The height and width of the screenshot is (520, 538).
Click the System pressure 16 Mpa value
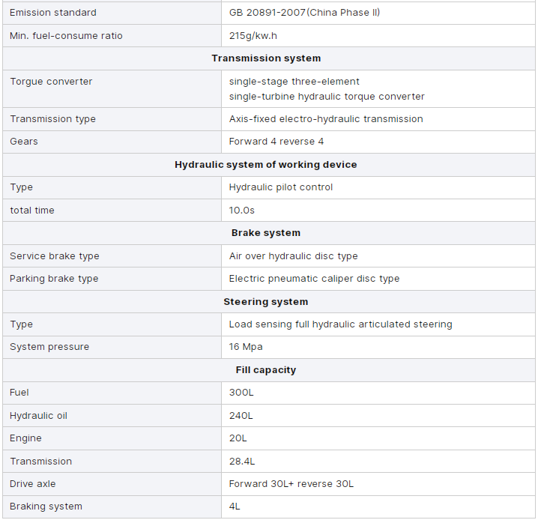click(x=246, y=347)
